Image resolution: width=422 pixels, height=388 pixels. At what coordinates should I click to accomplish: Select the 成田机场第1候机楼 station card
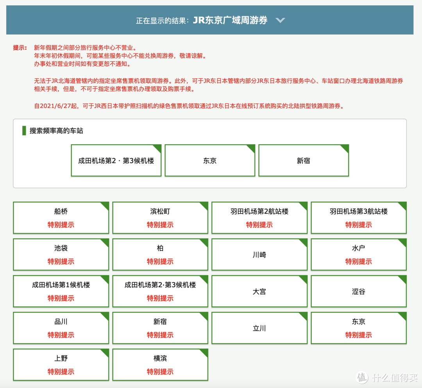click(x=61, y=291)
